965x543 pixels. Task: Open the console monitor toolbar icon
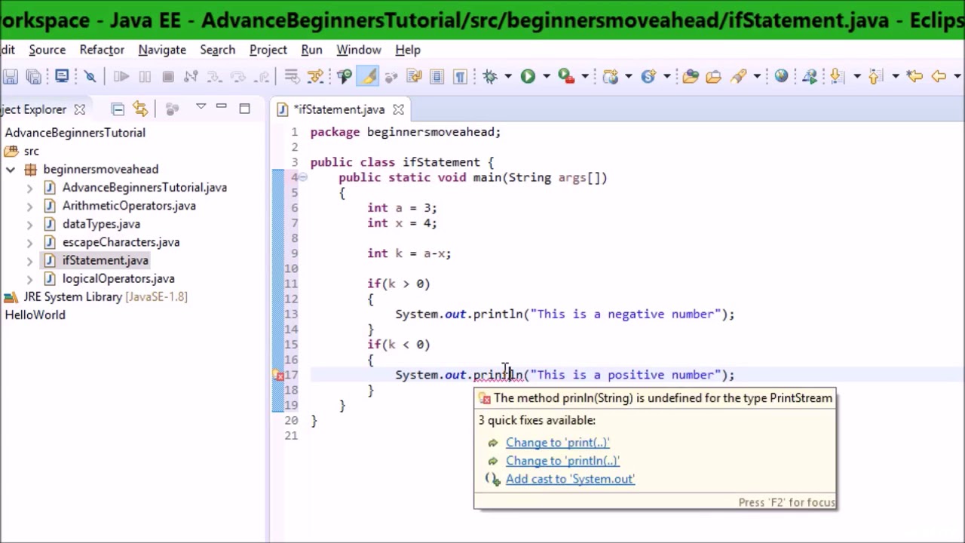pos(62,76)
